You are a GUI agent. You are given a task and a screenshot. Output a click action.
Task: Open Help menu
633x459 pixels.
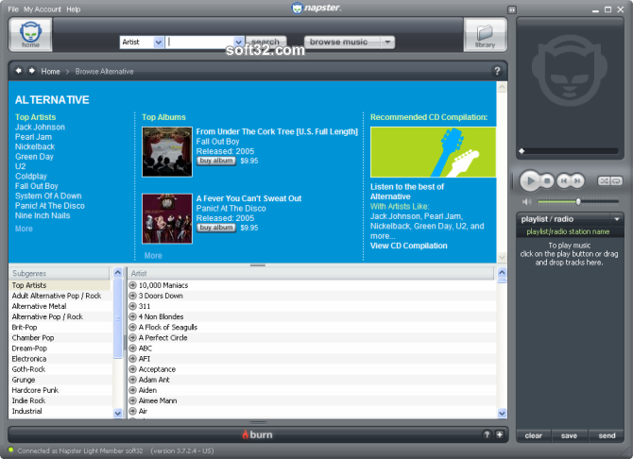point(74,8)
